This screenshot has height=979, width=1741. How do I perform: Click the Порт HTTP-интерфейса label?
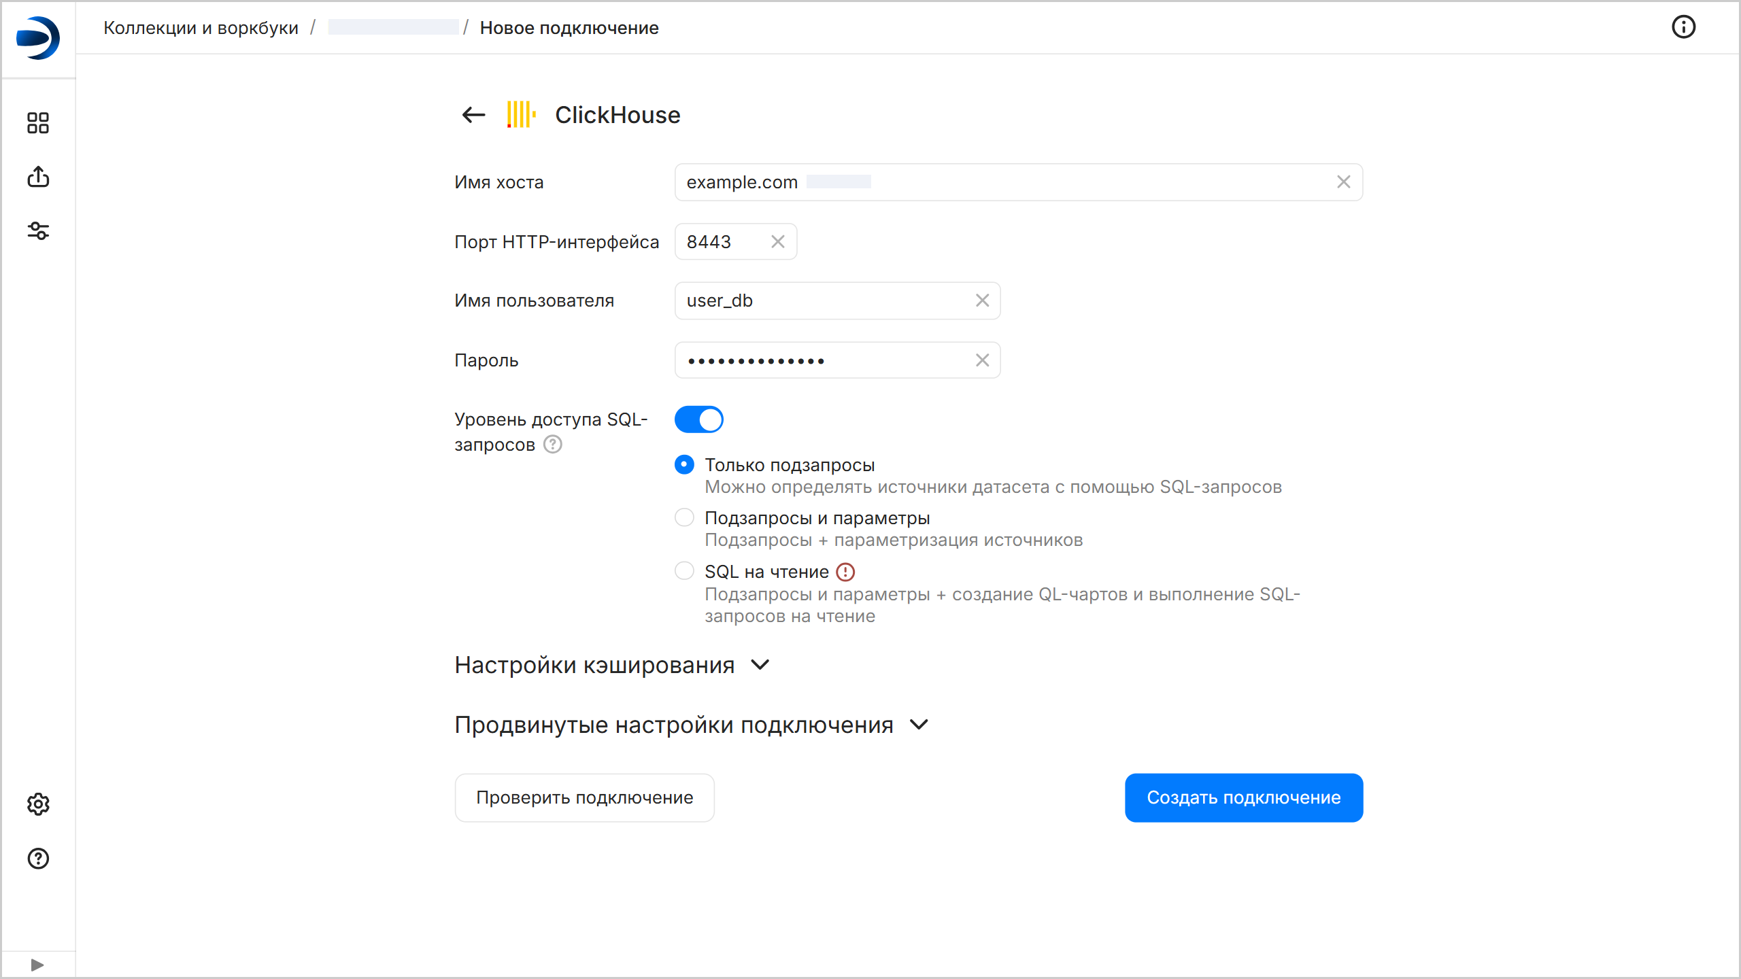point(556,242)
